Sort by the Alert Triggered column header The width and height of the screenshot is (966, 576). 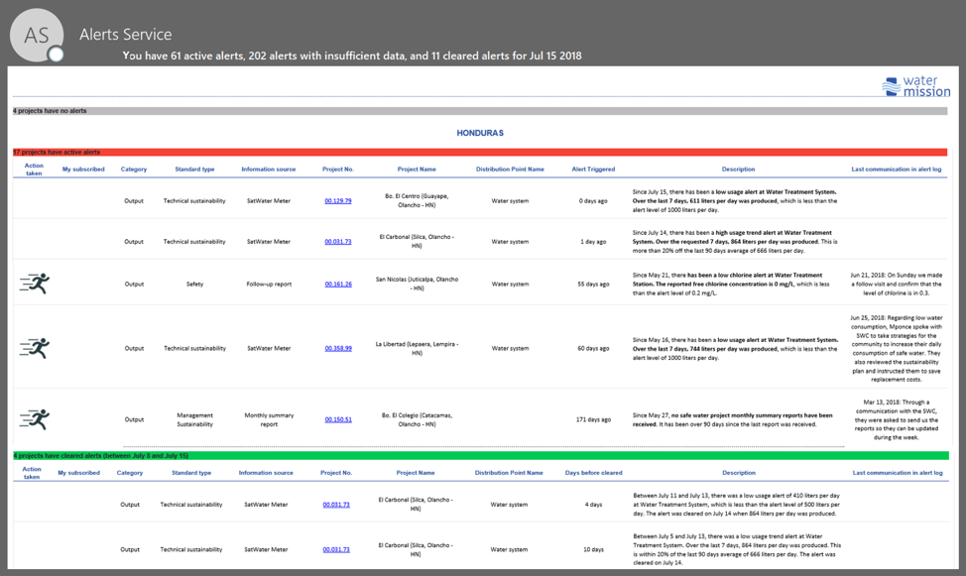pyautogui.click(x=595, y=169)
